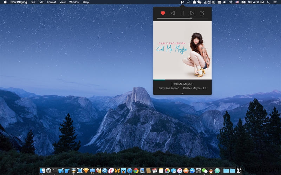Open the paw print app in dock
This screenshot has width=281, height=175.
105,171
